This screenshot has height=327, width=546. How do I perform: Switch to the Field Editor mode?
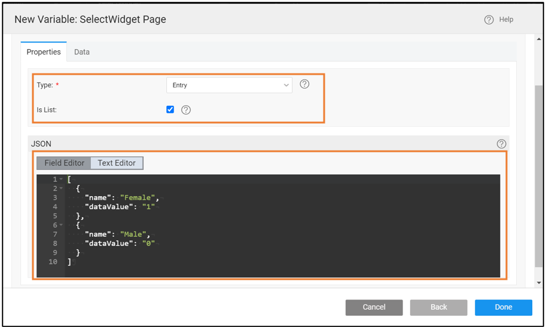pyautogui.click(x=64, y=163)
